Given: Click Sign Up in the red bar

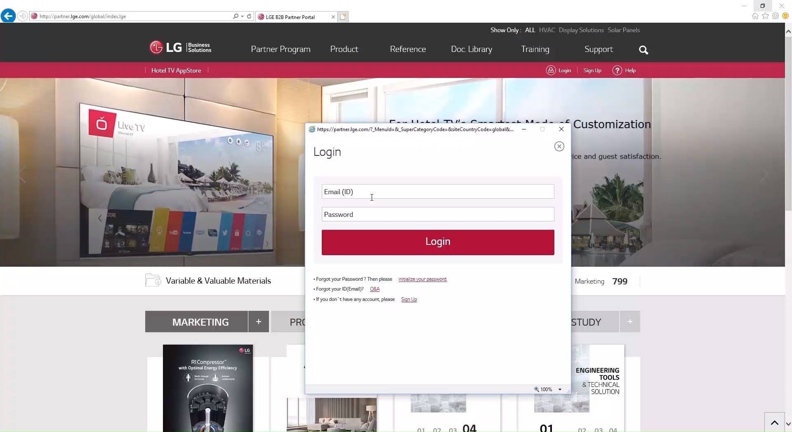Looking at the screenshot, I should coord(592,70).
